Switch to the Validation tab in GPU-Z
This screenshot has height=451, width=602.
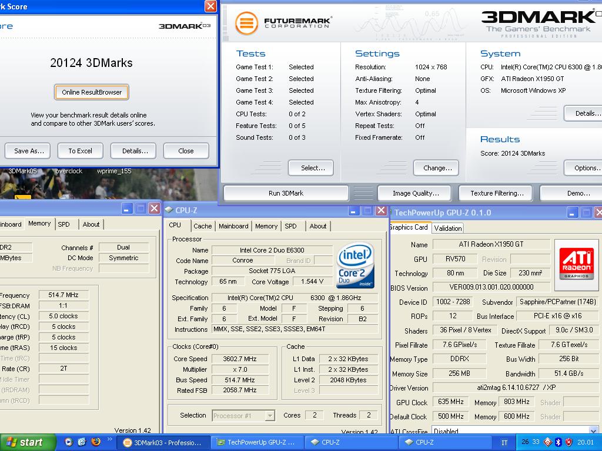pyautogui.click(x=448, y=228)
